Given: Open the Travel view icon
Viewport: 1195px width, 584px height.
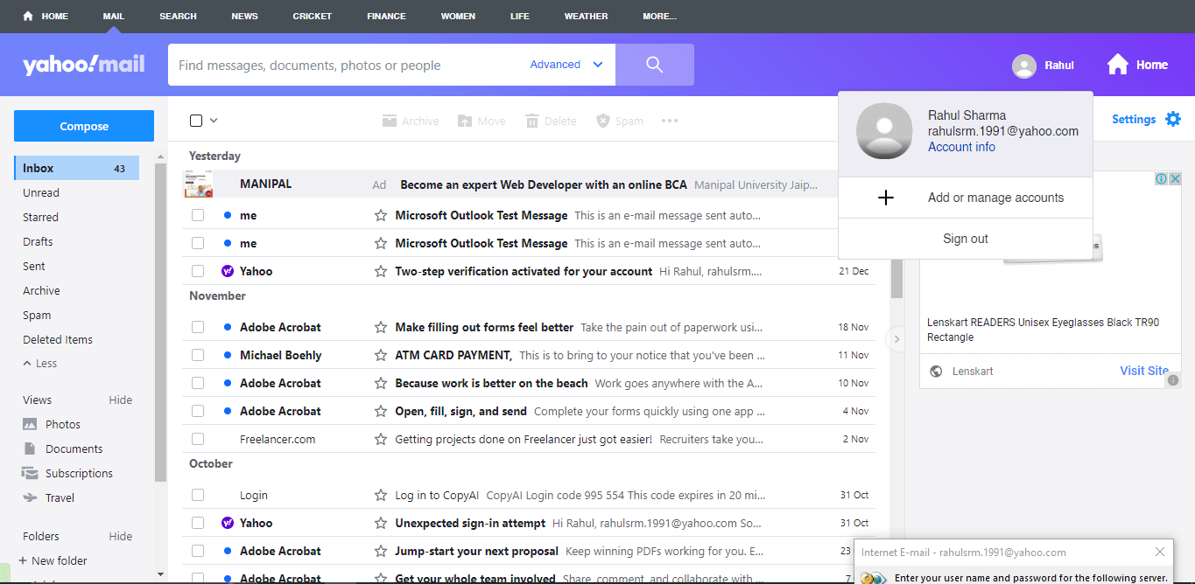Looking at the screenshot, I should [x=30, y=497].
